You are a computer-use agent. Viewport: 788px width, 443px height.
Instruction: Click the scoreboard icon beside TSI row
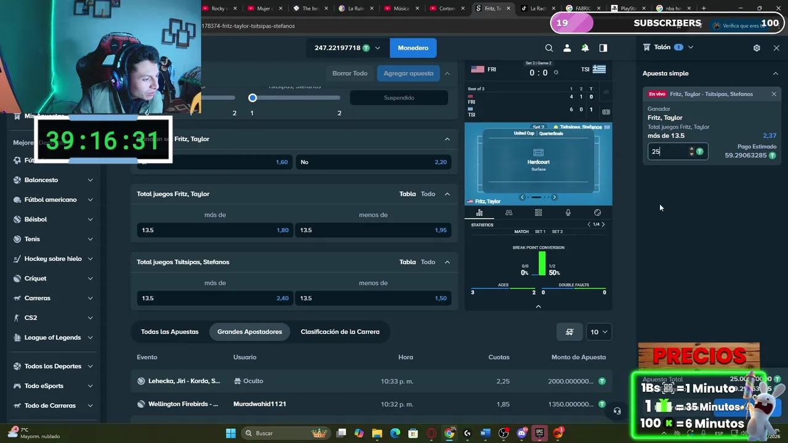pyautogui.click(x=606, y=112)
